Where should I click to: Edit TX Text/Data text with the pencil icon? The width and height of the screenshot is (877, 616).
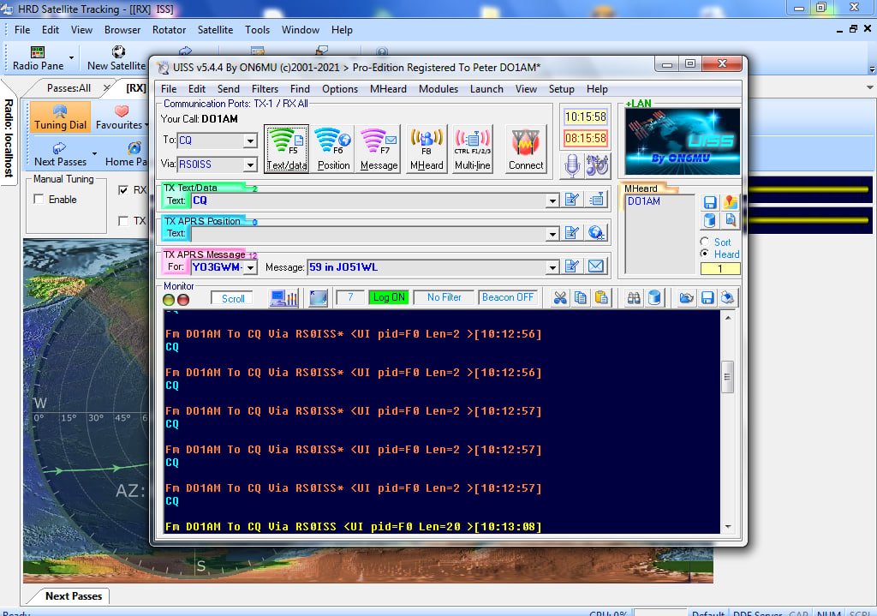click(x=571, y=200)
